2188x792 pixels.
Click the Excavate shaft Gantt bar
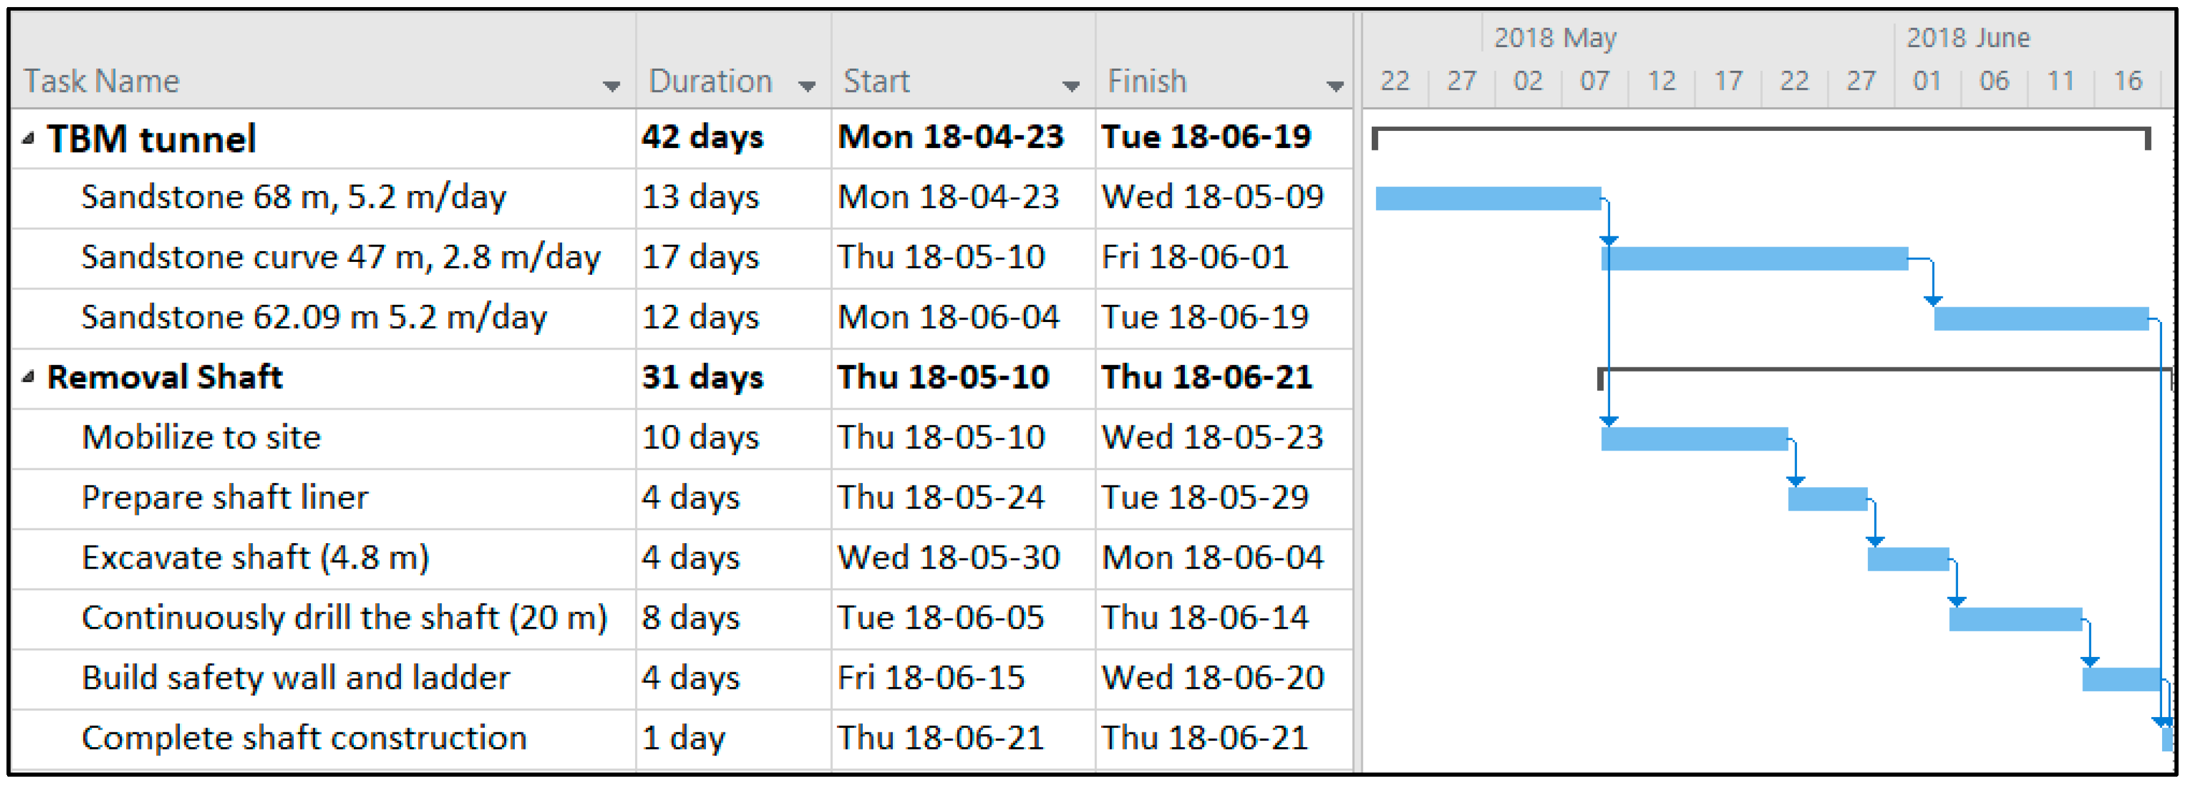1908,558
